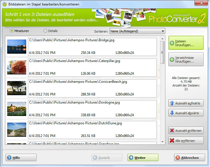Viewport: 210px width, 167px height.
Task: Click the Verzeichnisse hinzufügen button label
Action: point(184,59)
